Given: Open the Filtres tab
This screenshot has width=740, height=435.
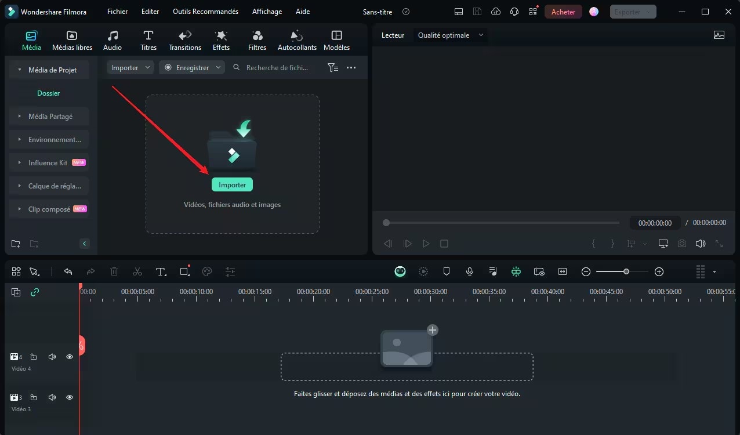Looking at the screenshot, I should [x=257, y=40].
